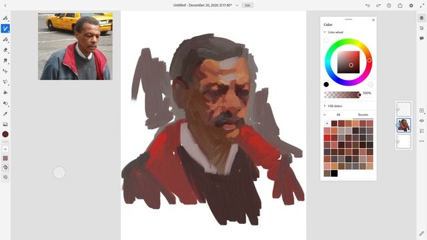This screenshot has height=240, width=427.
Task: Toggle layer visibility eye icon
Action: point(422,121)
